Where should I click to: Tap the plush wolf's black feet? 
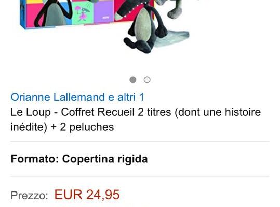138,46
